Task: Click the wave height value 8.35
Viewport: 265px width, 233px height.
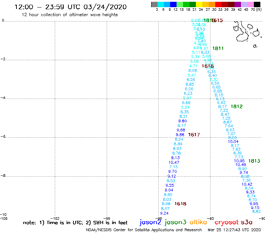Action: pos(184,112)
